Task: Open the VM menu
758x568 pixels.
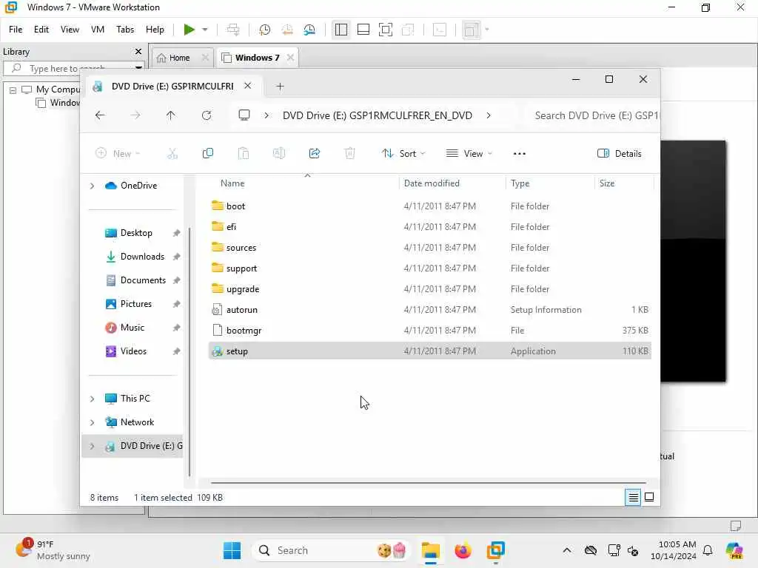Action: 98,30
